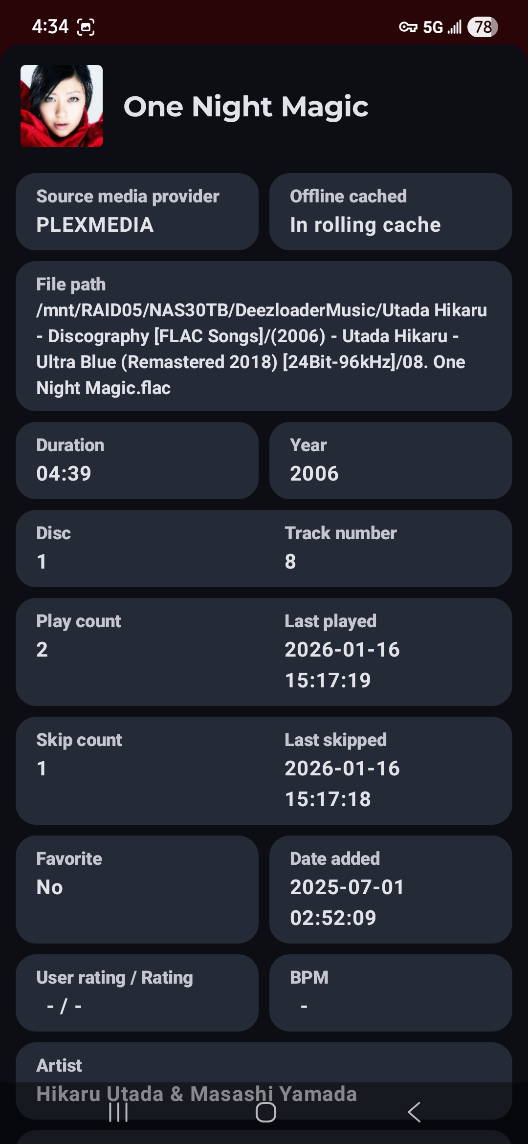This screenshot has height=1144, width=528.
Task: Select the Year 2006 card
Action: [390, 460]
